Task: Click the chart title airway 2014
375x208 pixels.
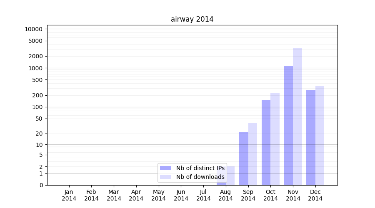Action: [x=192, y=19]
